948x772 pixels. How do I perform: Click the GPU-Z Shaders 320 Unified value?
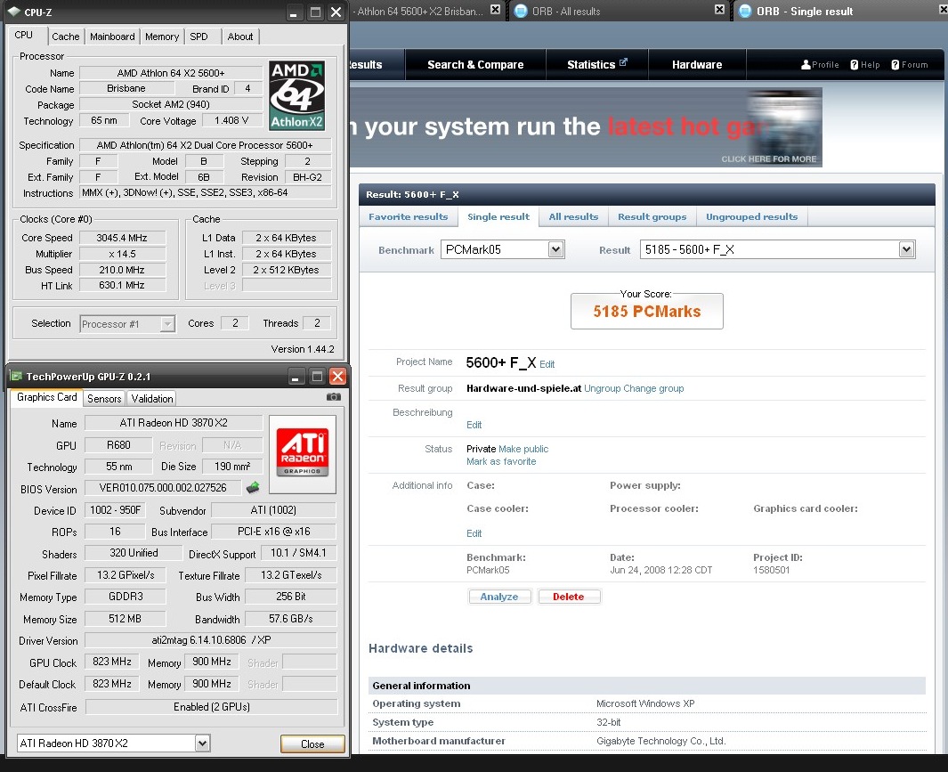point(134,553)
